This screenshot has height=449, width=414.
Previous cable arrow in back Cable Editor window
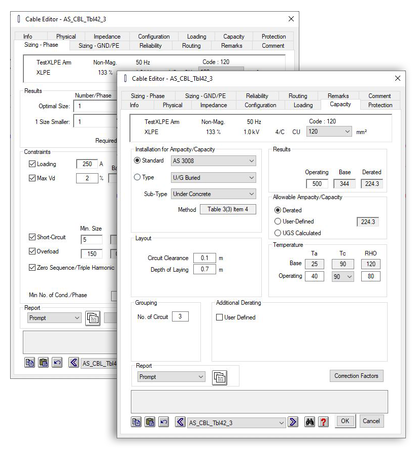click(x=74, y=363)
